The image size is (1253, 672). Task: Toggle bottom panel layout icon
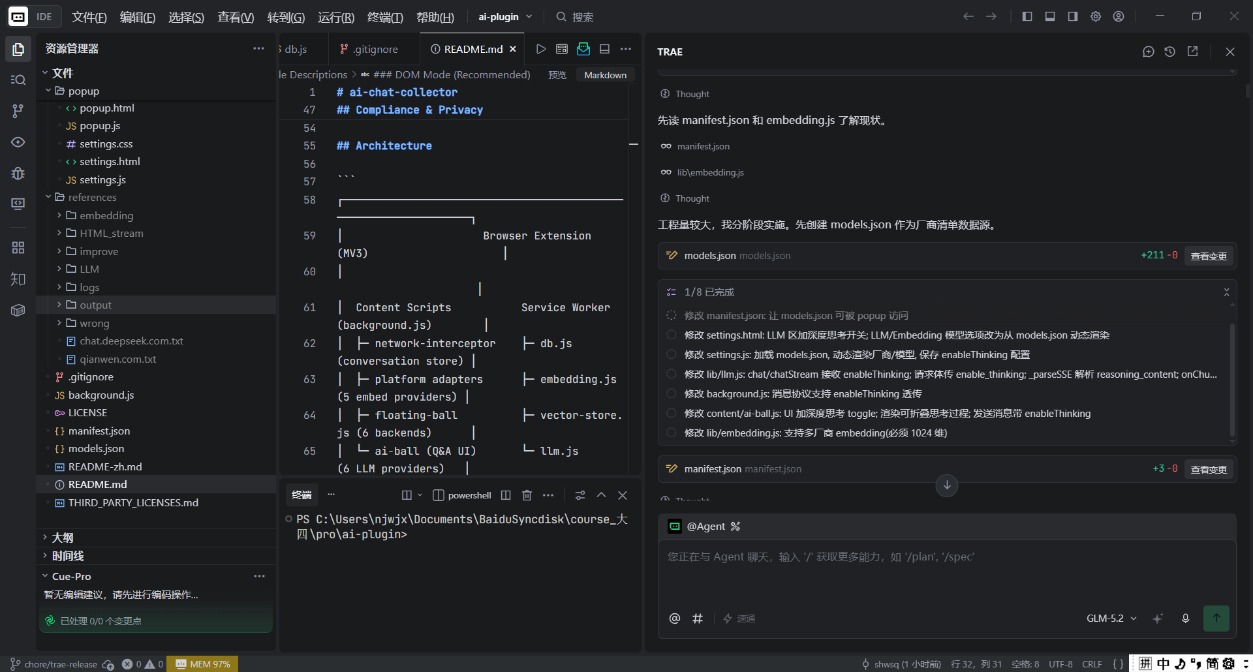coord(1050,16)
